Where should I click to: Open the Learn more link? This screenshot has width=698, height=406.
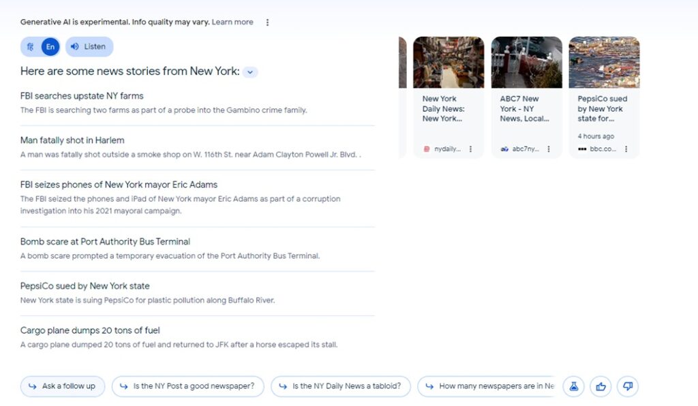232,22
